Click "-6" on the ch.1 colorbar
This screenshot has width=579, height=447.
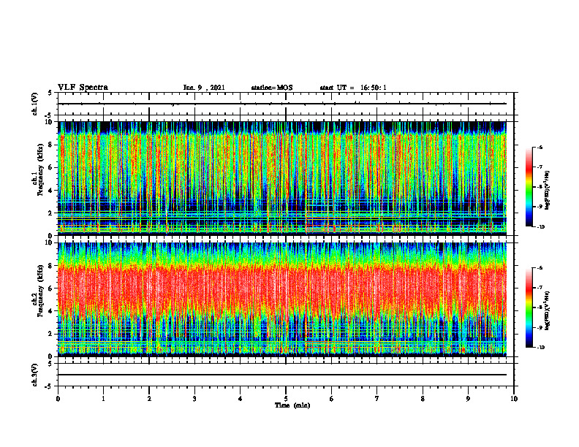pos(540,148)
